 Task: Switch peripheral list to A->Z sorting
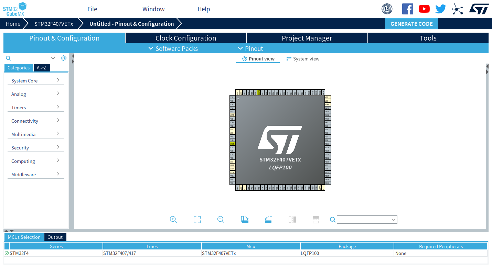click(42, 68)
